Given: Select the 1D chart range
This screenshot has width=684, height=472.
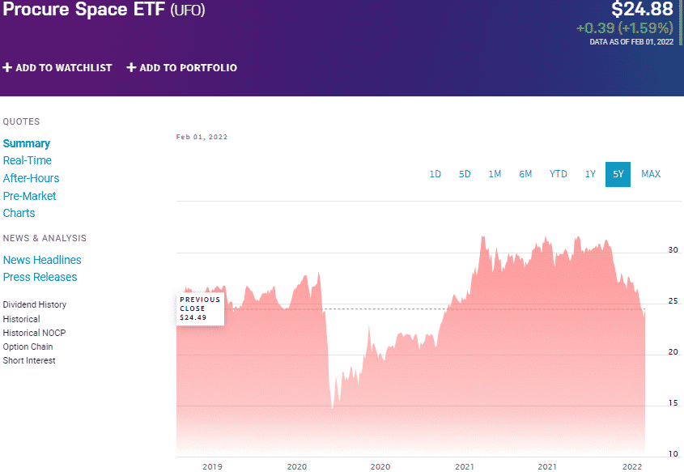Looking at the screenshot, I should [x=435, y=174].
